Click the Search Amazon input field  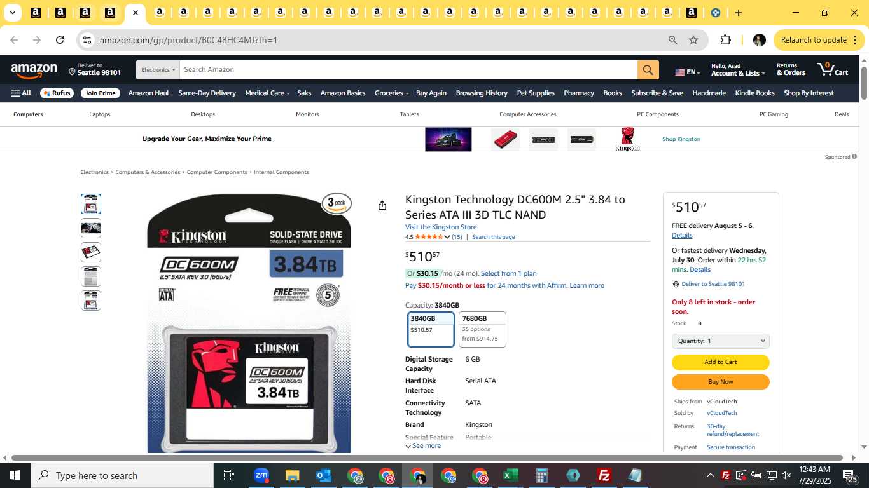coord(408,70)
